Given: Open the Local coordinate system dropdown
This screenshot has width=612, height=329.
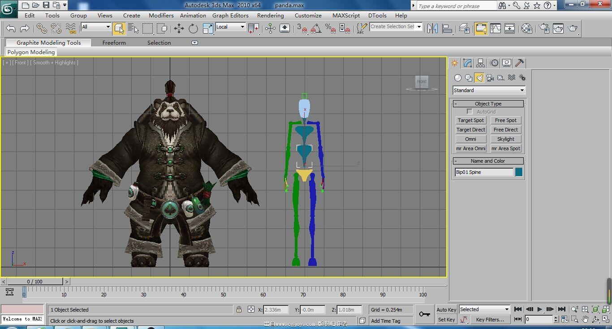Looking at the screenshot, I should point(230,27).
